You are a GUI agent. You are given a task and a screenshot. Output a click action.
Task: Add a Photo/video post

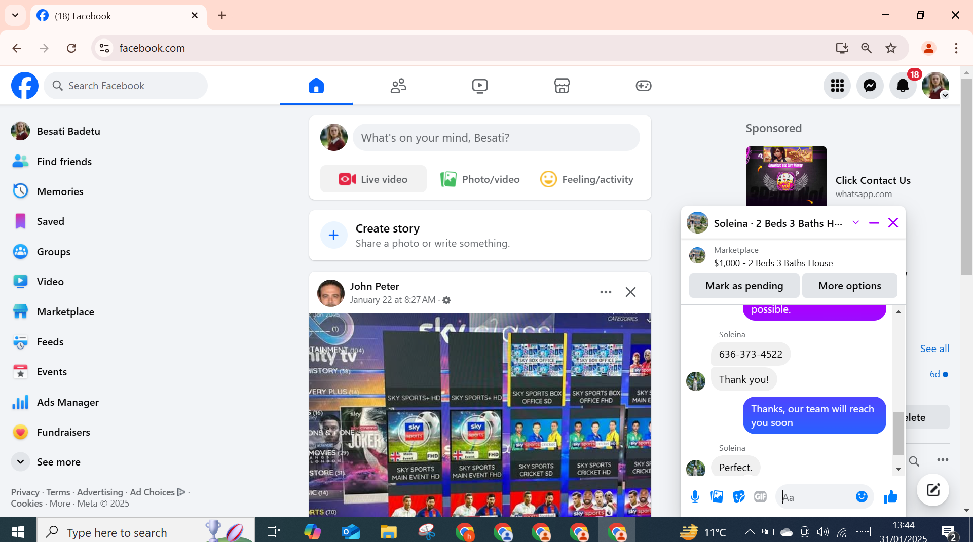tap(480, 179)
